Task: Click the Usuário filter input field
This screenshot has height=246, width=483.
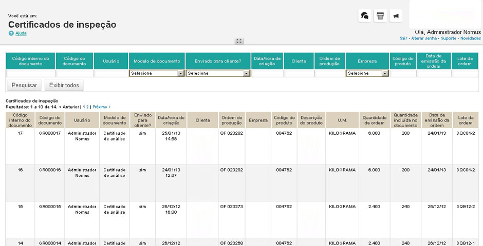Action: [x=111, y=73]
